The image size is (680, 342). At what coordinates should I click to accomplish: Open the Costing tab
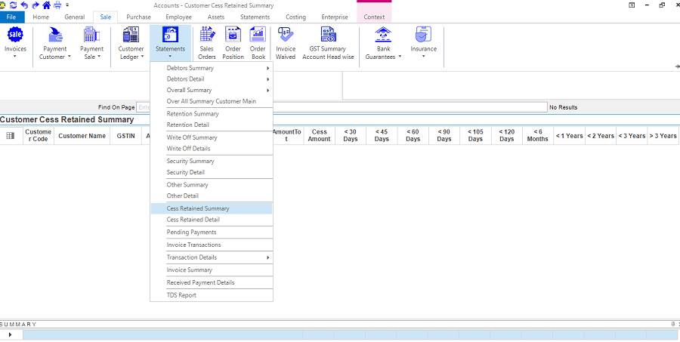click(295, 17)
